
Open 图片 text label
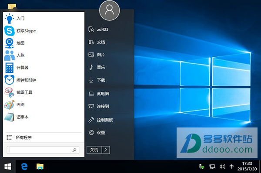[x=101, y=55]
